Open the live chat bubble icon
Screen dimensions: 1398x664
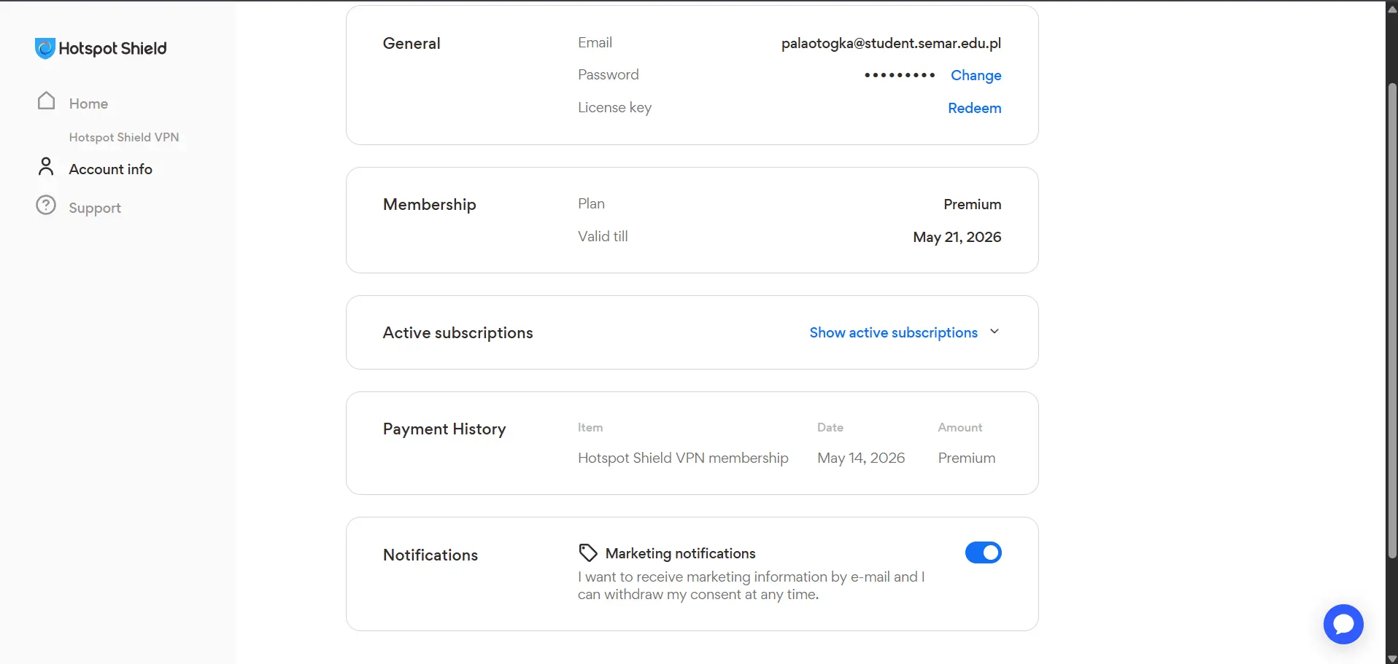point(1343,624)
